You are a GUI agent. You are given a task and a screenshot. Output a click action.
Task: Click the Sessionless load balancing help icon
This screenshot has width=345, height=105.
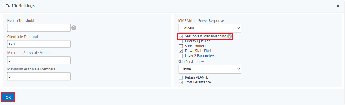point(229,36)
